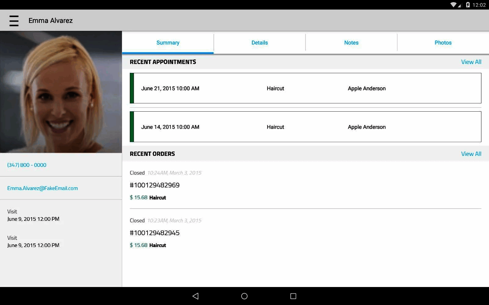Viewport: 489px width, 305px height.
Task: Open the Notes tab
Action: coord(351,42)
